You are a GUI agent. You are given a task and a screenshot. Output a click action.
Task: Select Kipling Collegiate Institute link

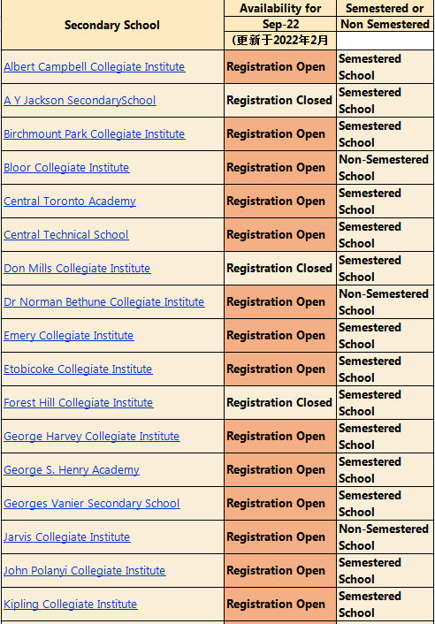[x=71, y=604]
